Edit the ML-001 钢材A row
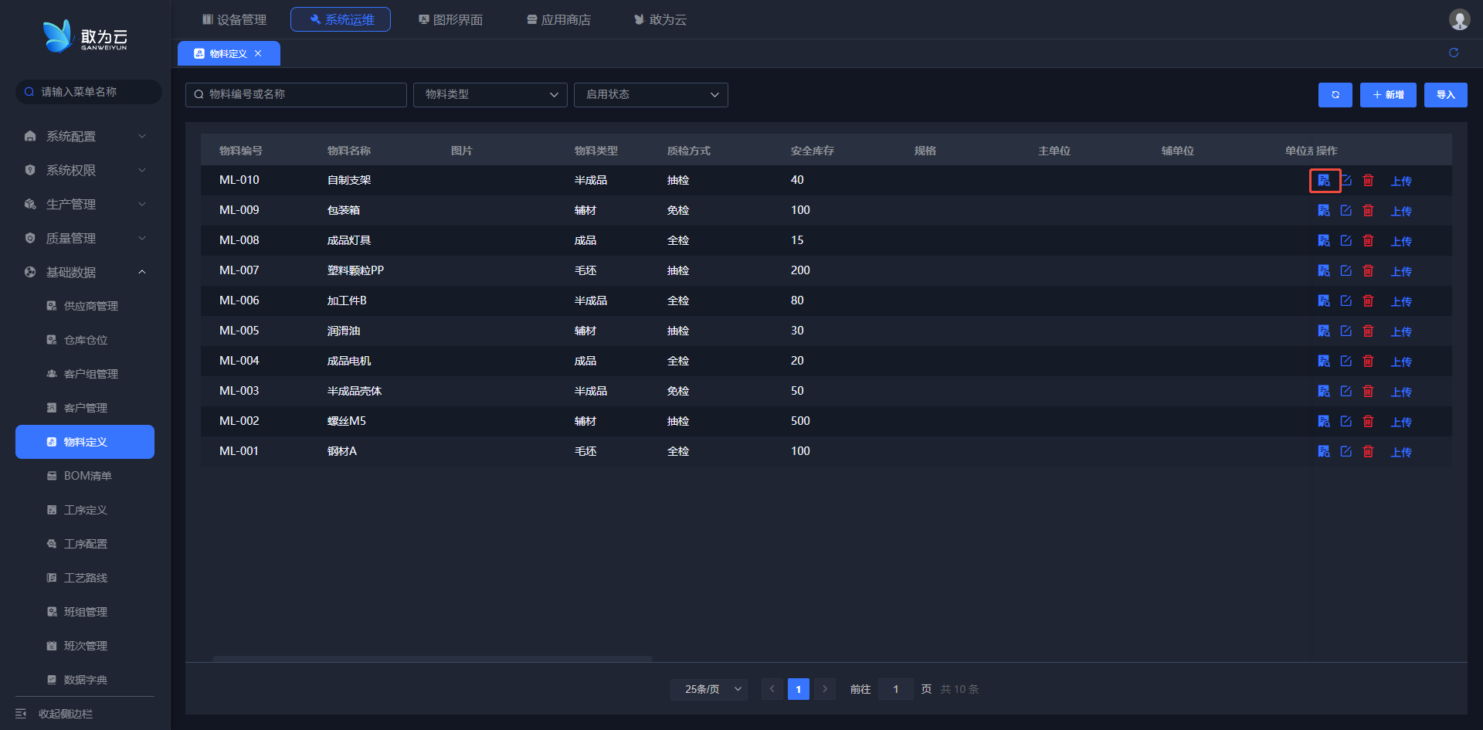Screen dimensions: 1483x730 tap(1346, 452)
